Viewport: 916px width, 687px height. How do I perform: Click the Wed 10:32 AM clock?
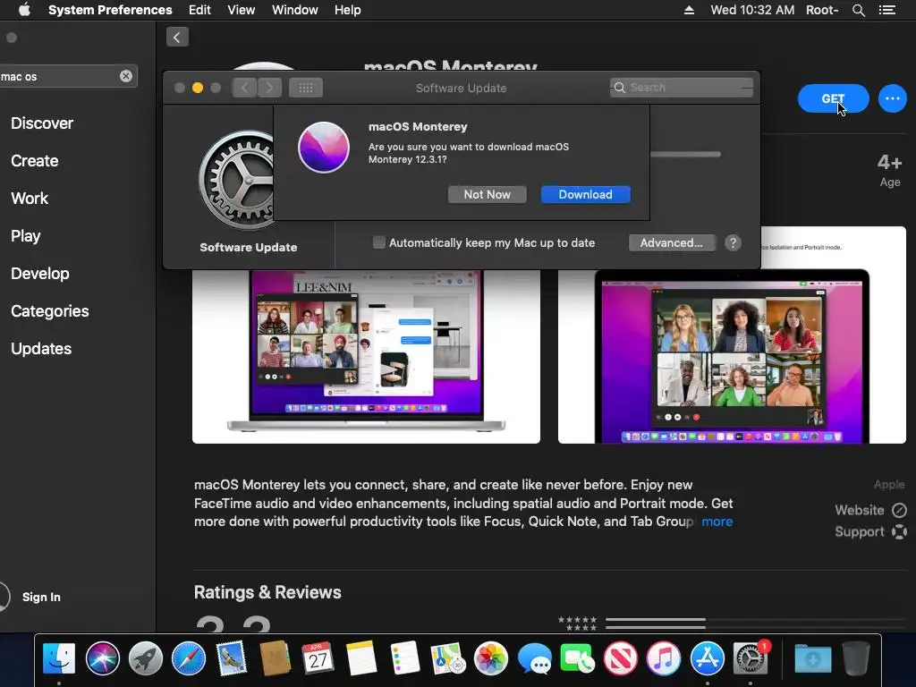click(752, 10)
